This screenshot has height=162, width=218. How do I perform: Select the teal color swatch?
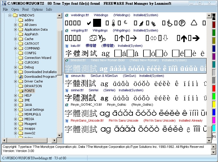(x=214, y=65)
